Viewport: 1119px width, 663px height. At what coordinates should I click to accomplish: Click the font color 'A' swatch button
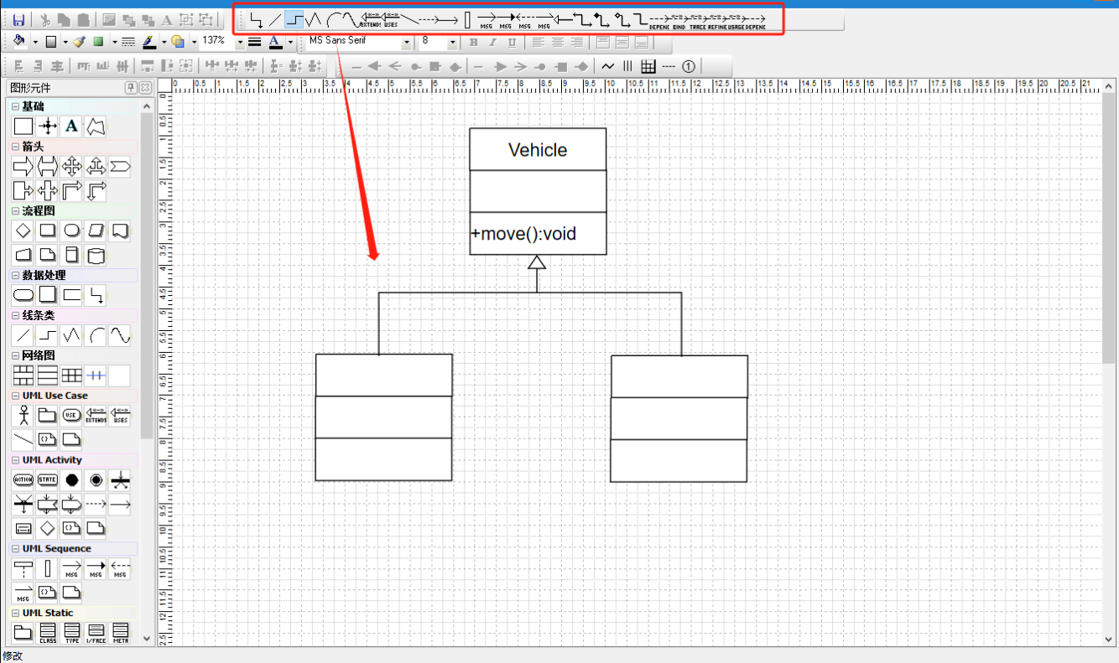(x=274, y=42)
